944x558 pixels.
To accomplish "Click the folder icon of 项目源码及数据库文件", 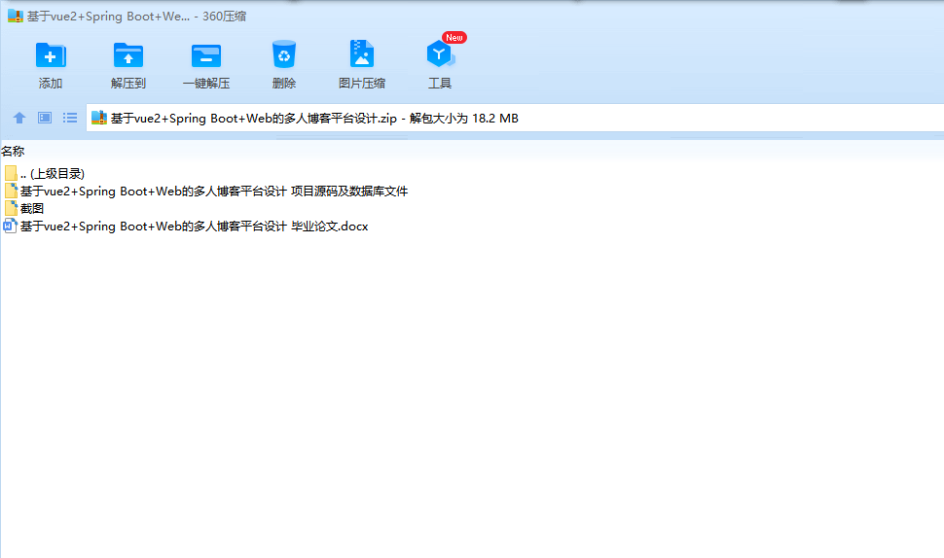I will click(11, 192).
